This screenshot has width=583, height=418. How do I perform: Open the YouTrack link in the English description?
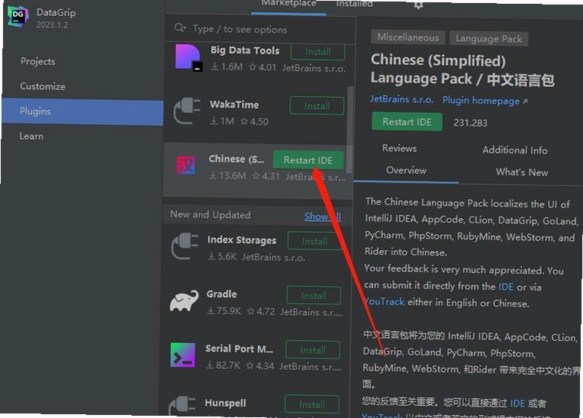[384, 302]
